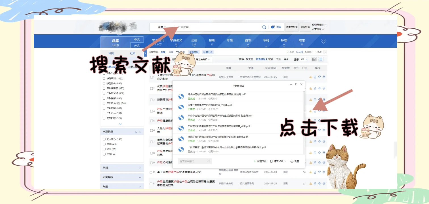Screen dimensions: 429x204
Task: Check the 产后抑郁症 (825) checkbox
Action: tap(104, 88)
